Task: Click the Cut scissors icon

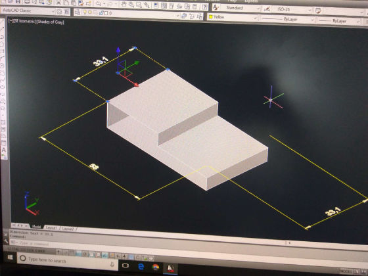Action: tap(58, 3)
